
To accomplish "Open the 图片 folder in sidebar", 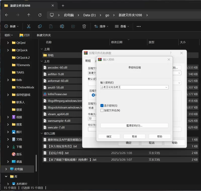I will (x=19, y=132).
